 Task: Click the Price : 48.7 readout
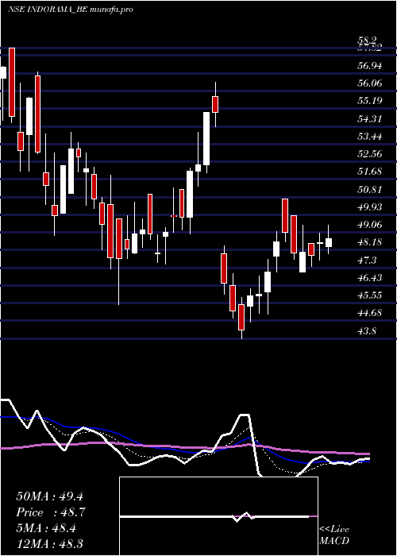click(51, 512)
